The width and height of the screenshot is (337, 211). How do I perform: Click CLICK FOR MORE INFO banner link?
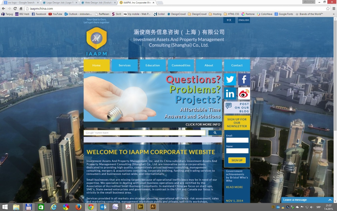(203, 124)
